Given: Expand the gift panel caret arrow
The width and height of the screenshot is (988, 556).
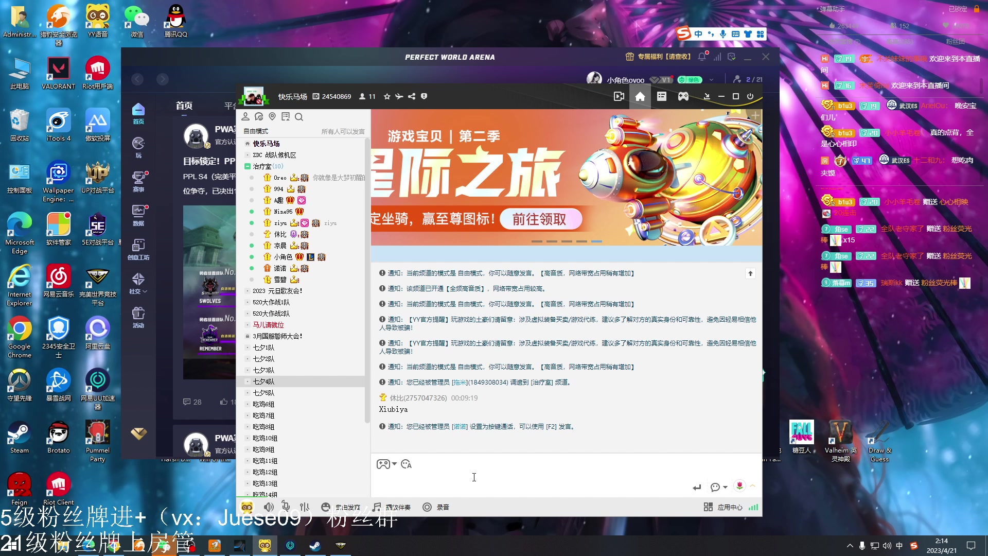Looking at the screenshot, I should [753, 486].
